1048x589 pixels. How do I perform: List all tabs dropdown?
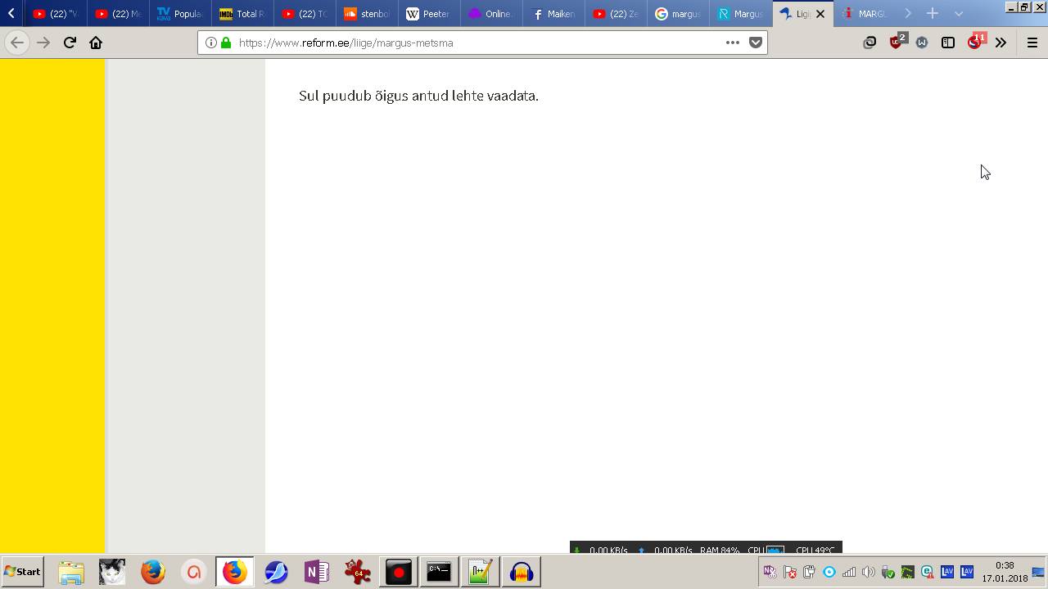coord(959,13)
